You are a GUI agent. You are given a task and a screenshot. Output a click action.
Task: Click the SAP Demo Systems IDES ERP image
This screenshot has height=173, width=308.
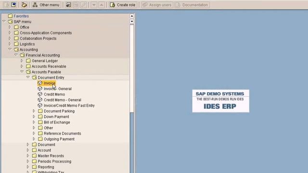click(x=220, y=101)
